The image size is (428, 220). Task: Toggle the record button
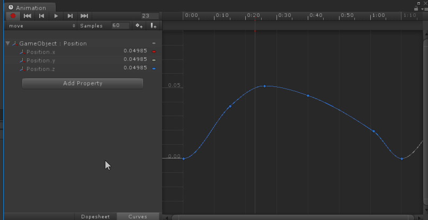[13, 16]
